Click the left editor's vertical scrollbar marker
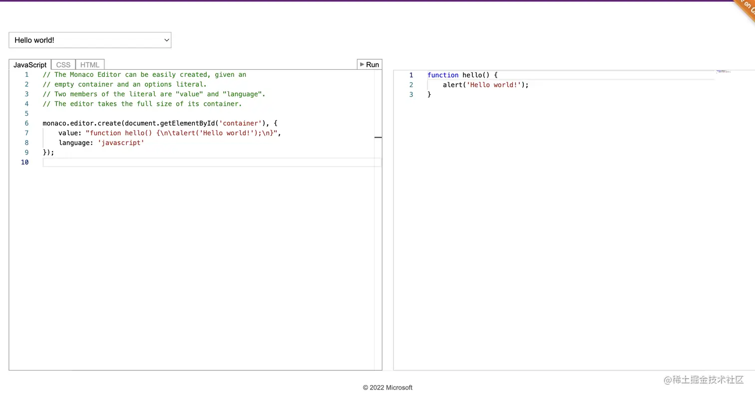 [x=378, y=137]
